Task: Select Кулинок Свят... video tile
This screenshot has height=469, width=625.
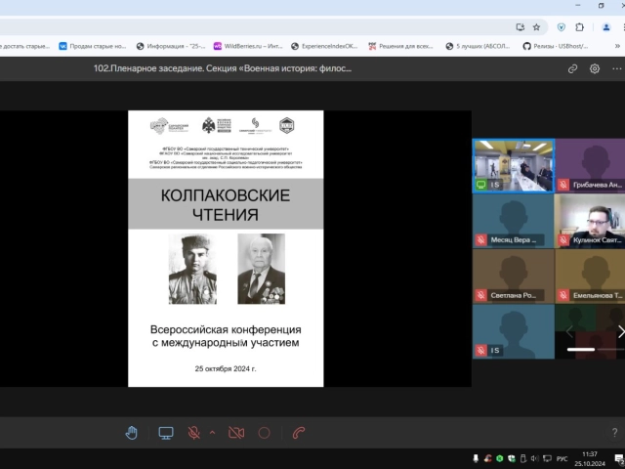Action: point(590,222)
